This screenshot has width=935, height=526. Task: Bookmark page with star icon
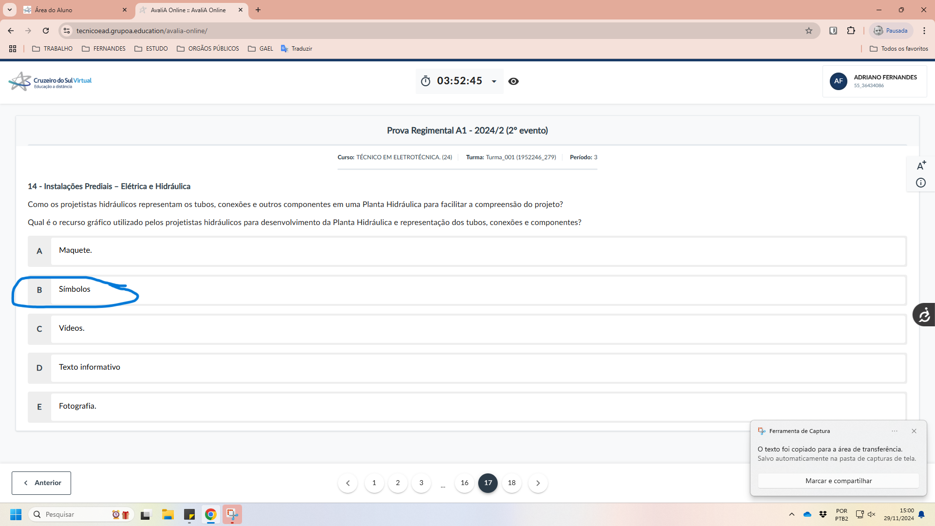tap(809, 31)
